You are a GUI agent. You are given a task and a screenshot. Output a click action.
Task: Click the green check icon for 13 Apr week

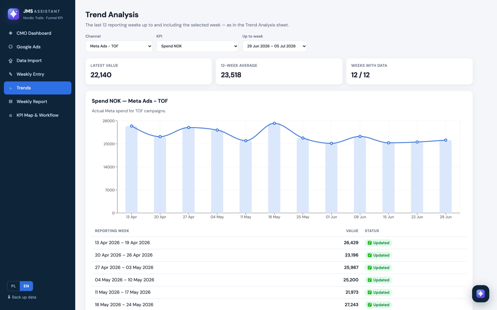click(x=370, y=243)
